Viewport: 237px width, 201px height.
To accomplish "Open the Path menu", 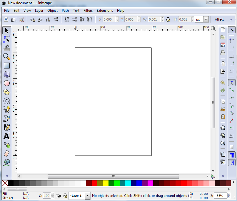I will pos(65,11).
